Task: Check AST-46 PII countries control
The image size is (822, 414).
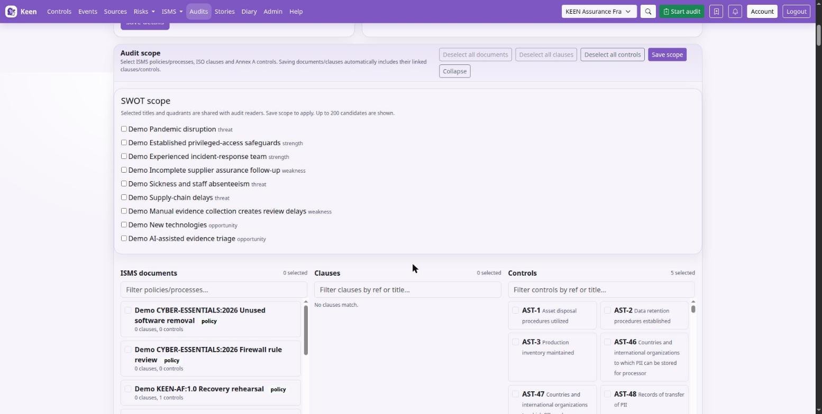Action: point(608,342)
